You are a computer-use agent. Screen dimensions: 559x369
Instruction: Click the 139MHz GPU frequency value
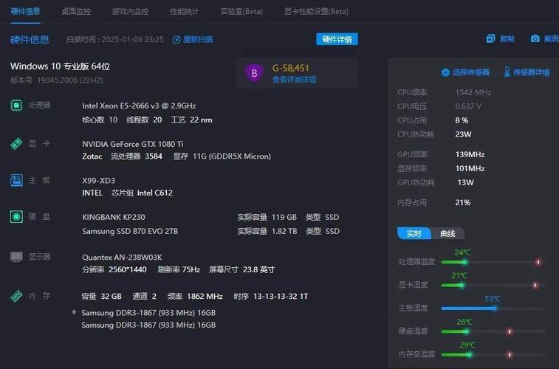coord(470,154)
